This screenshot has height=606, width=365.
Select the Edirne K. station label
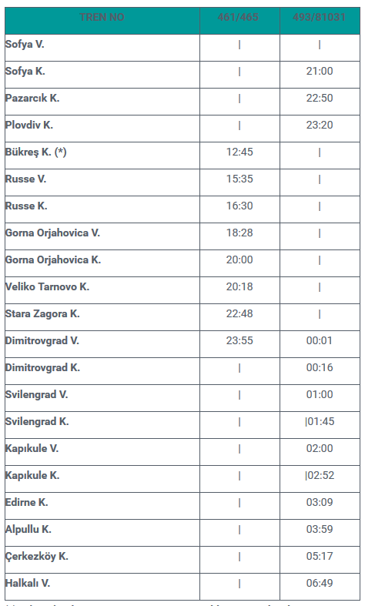click(27, 502)
